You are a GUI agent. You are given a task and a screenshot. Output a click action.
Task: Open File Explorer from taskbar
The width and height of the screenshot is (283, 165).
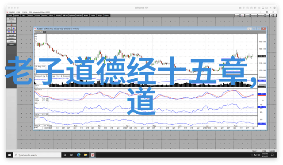click(x=85, y=155)
